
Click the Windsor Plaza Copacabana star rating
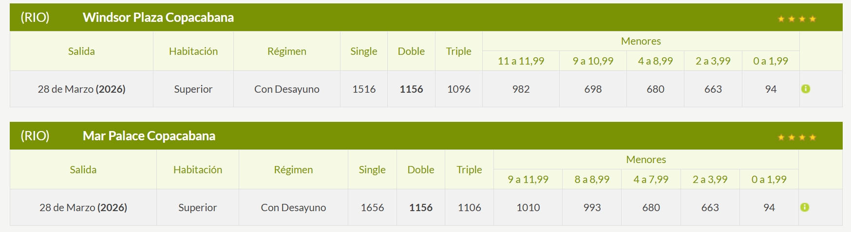(x=796, y=19)
